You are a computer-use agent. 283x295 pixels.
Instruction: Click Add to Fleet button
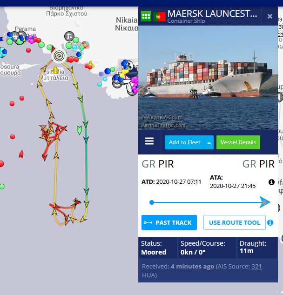click(184, 142)
